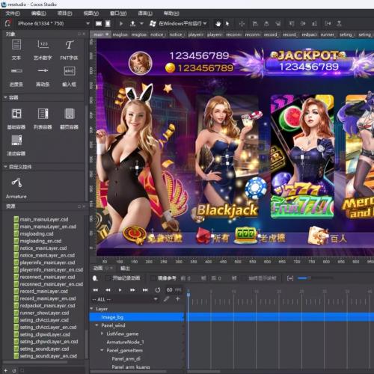Switch canvas to portrait orientation
Image resolution: width=374 pixels, height=374 pixels.
point(108,24)
